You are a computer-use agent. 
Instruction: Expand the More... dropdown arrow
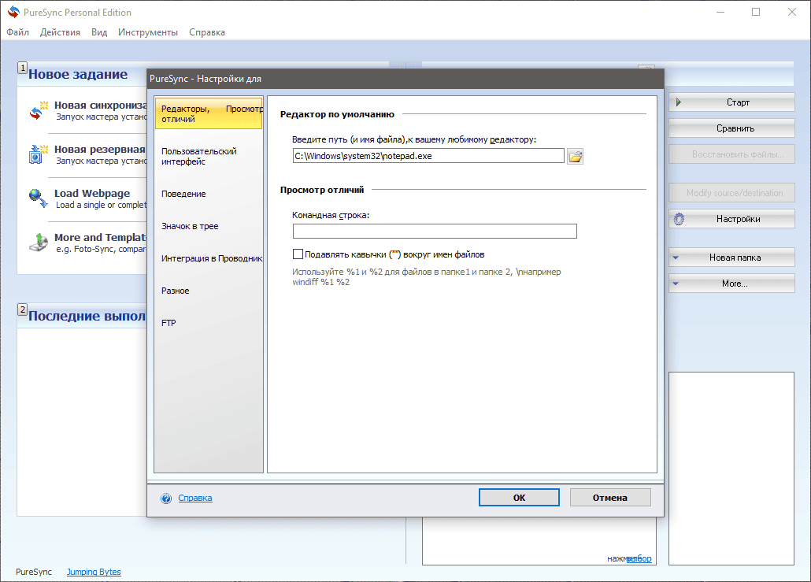pyautogui.click(x=676, y=284)
